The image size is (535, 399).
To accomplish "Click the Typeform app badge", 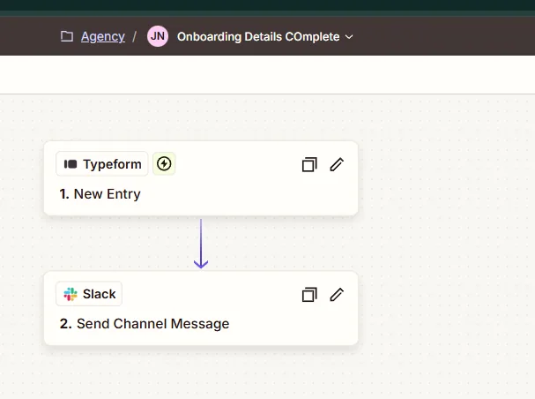I will pos(102,164).
